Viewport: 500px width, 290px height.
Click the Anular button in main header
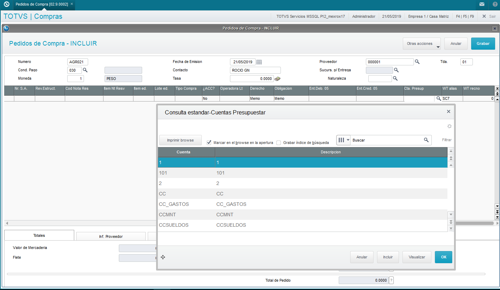pyautogui.click(x=456, y=44)
